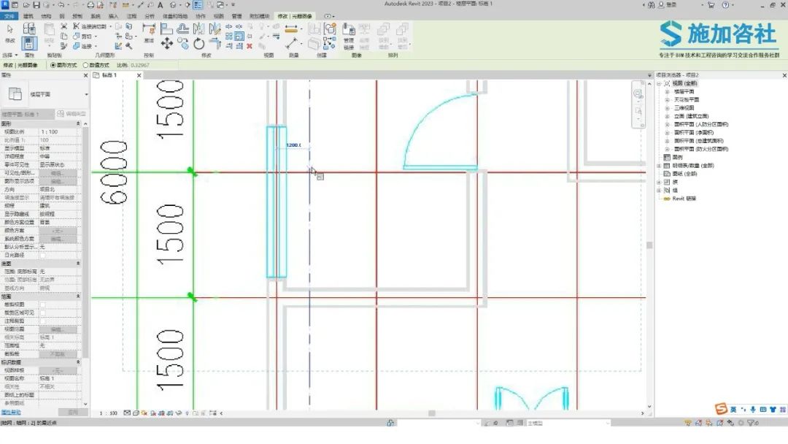The width and height of the screenshot is (788, 444).
Task: Click the red Delete icon
Action: [250, 46]
